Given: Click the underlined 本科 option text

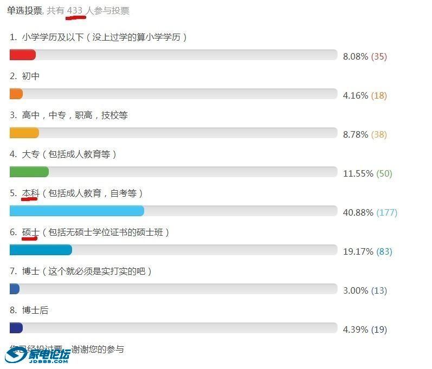Looking at the screenshot, I should [30, 193].
